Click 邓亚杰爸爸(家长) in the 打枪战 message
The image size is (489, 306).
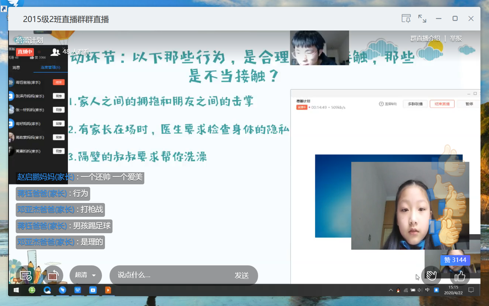(x=46, y=210)
